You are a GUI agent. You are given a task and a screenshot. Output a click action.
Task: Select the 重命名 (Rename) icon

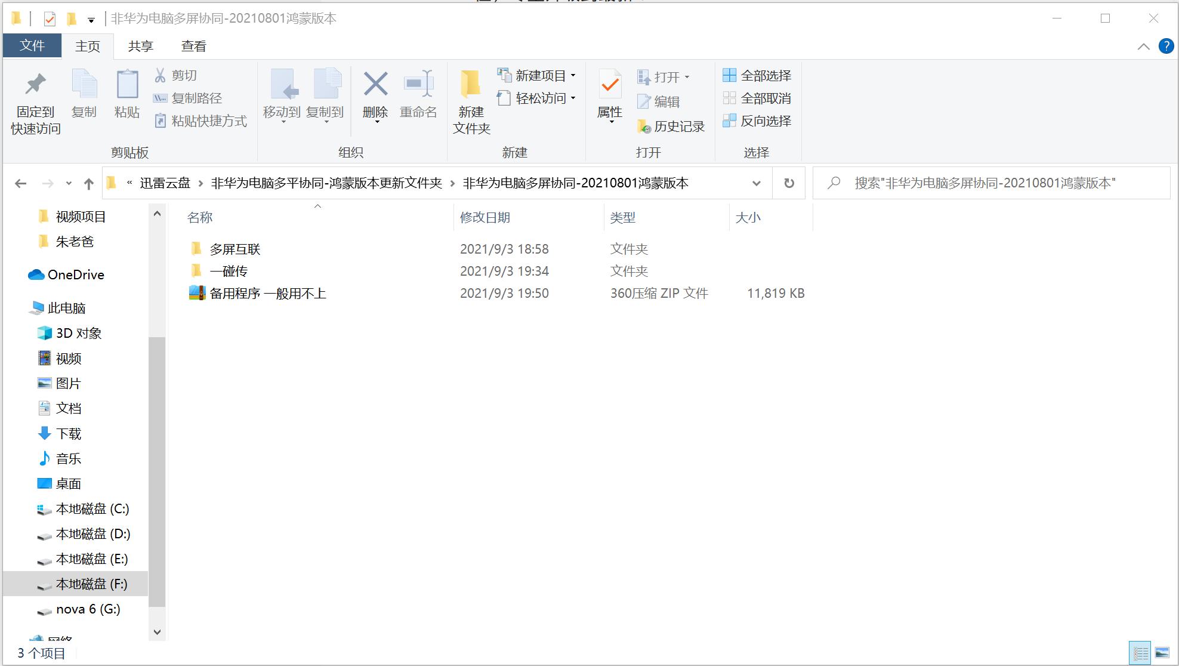pyautogui.click(x=418, y=95)
